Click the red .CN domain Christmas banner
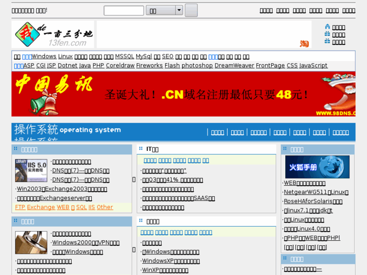Viewport: 367px width, 275px height. (184, 94)
